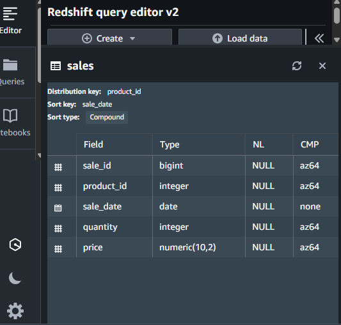This screenshot has height=325, width=341.
Task: Select the quantity field cell
Action: [x=115, y=227]
